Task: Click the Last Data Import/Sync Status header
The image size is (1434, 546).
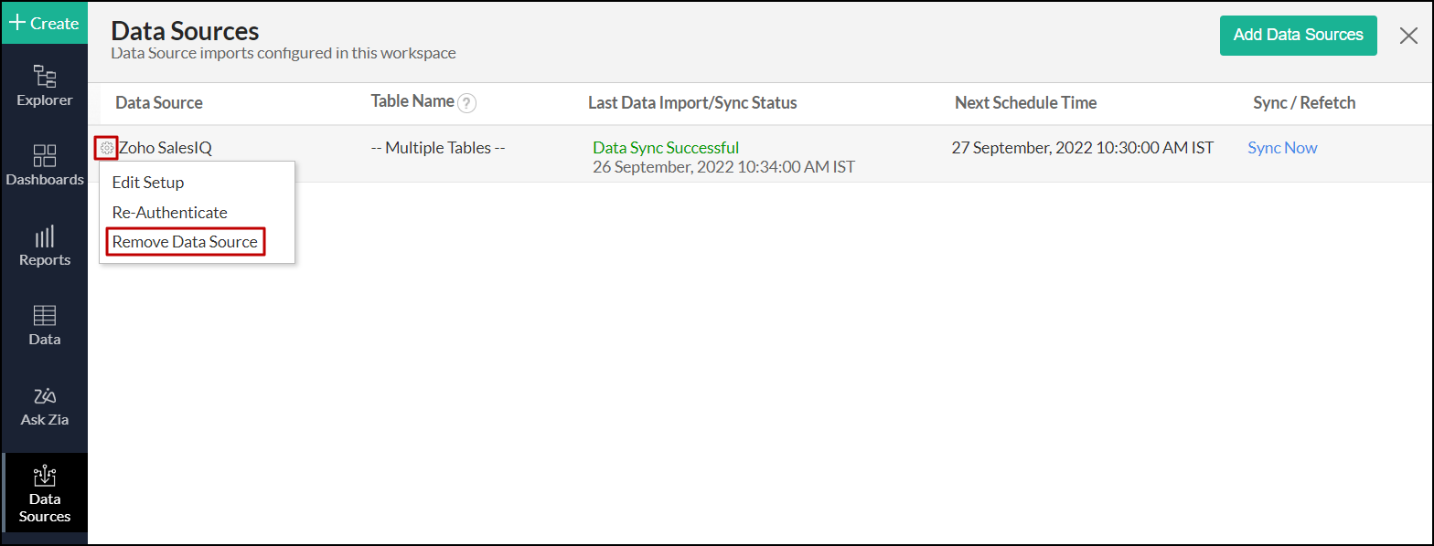Action: click(x=692, y=103)
